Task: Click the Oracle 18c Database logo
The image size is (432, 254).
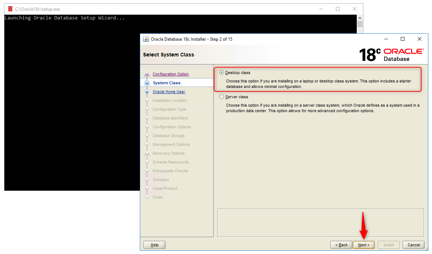Action: (x=391, y=55)
